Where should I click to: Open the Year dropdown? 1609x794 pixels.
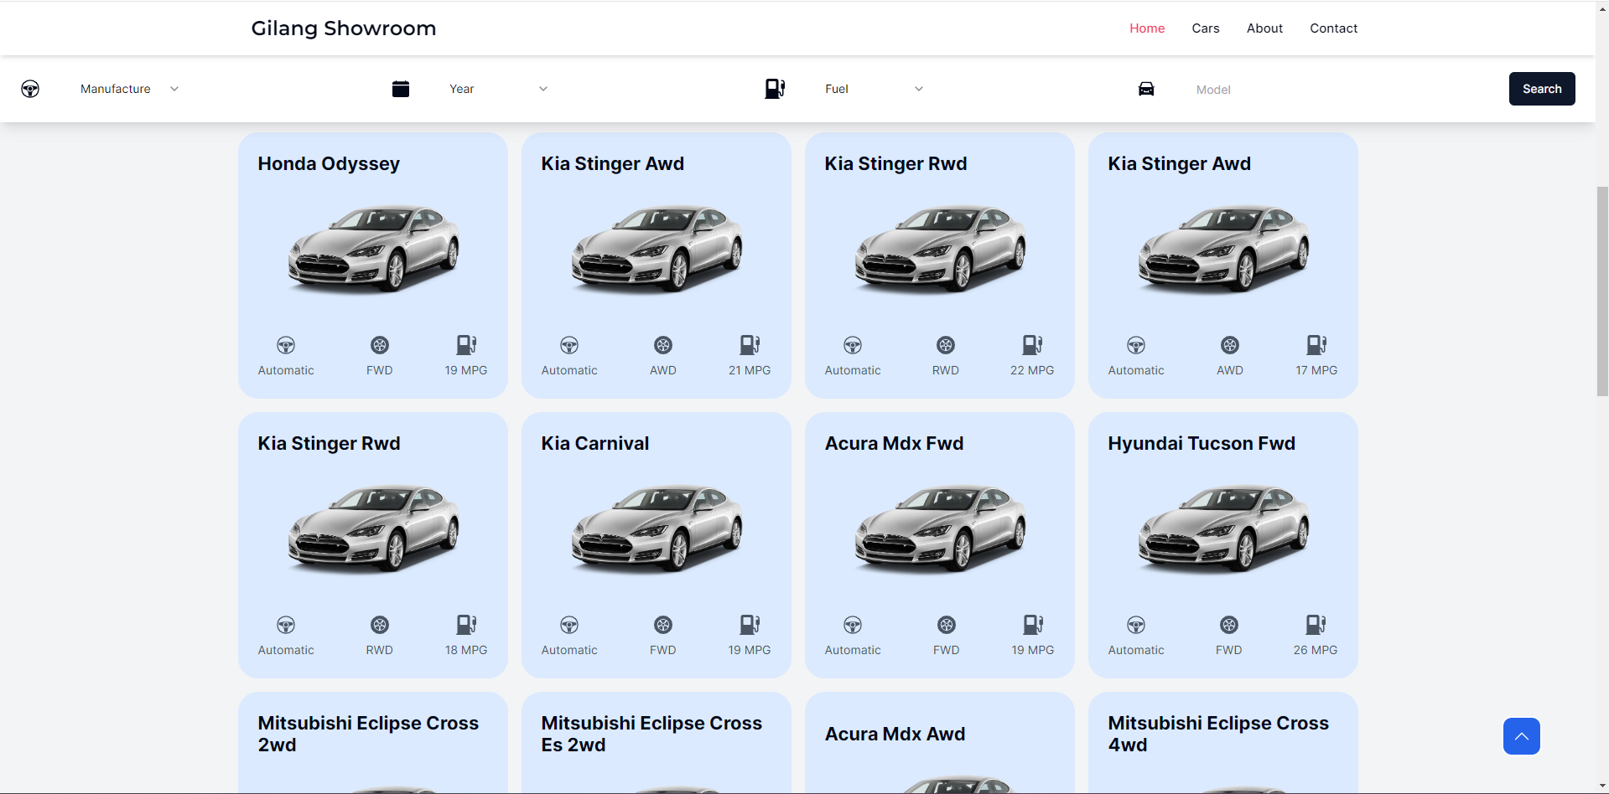tap(499, 89)
